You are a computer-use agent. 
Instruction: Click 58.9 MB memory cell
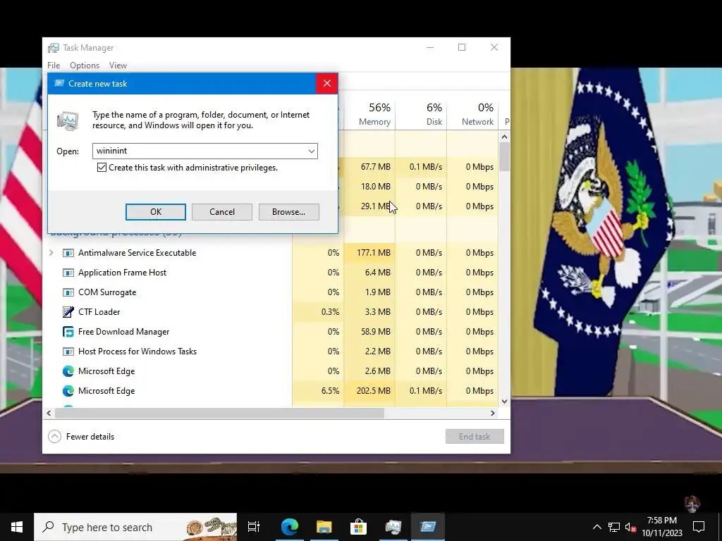coord(369,332)
